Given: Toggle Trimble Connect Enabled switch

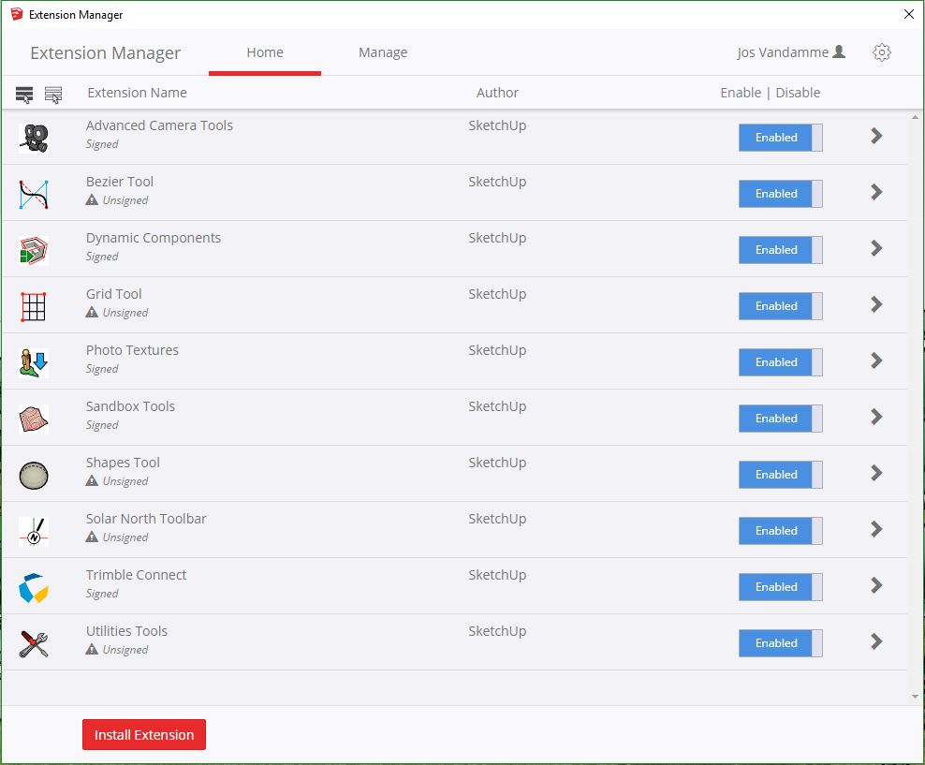Looking at the screenshot, I should click(x=781, y=587).
